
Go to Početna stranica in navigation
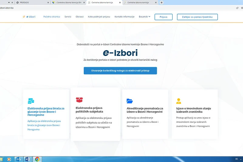click(x=52, y=17)
